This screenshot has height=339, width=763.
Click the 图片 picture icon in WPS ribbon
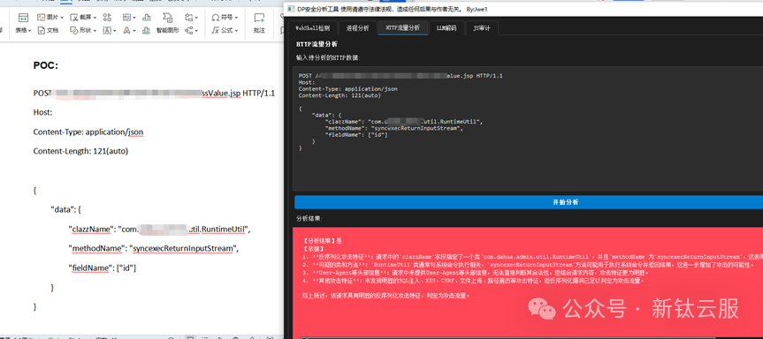click(x=42, y=18)
